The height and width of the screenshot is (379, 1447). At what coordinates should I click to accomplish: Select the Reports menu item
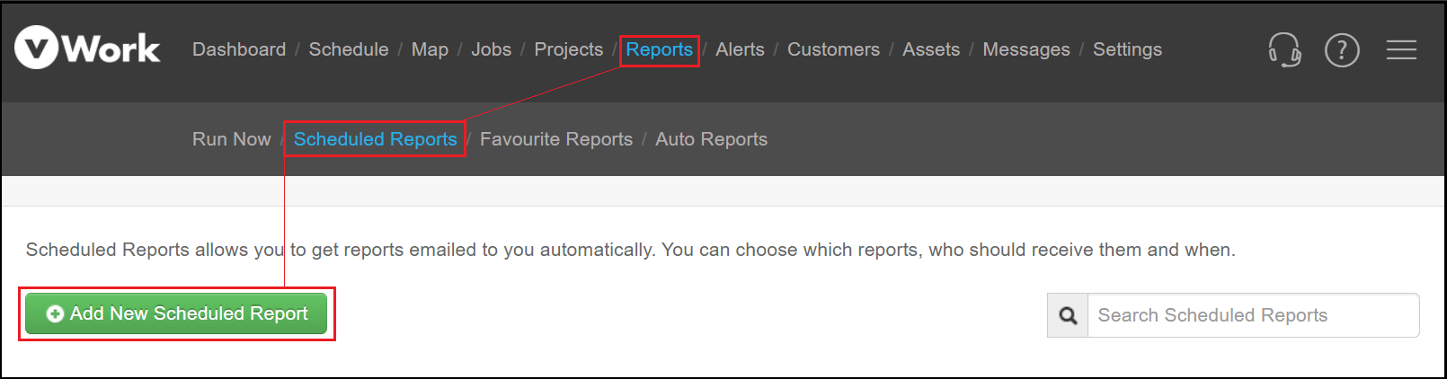click(x=659, y=49)
